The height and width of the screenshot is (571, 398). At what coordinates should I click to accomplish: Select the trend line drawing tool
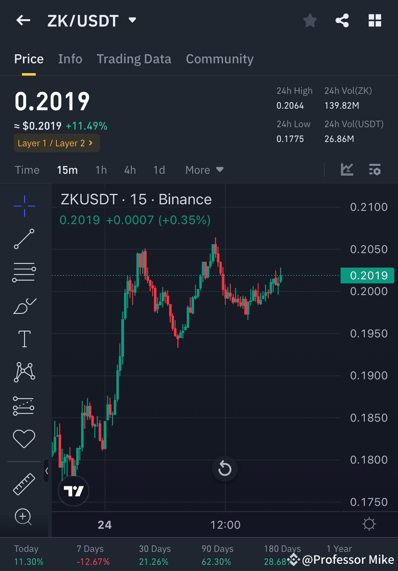click(x=24, y=239)
